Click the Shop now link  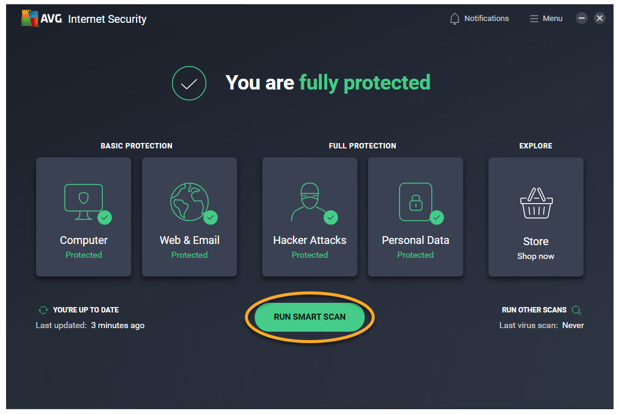tap(535, 257)
